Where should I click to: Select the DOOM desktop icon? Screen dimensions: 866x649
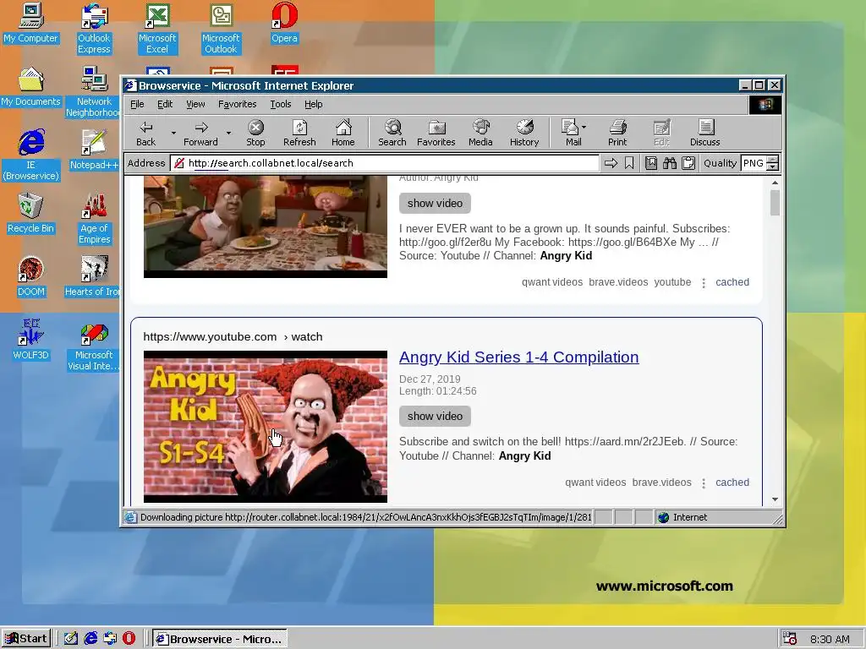[31, 277]
